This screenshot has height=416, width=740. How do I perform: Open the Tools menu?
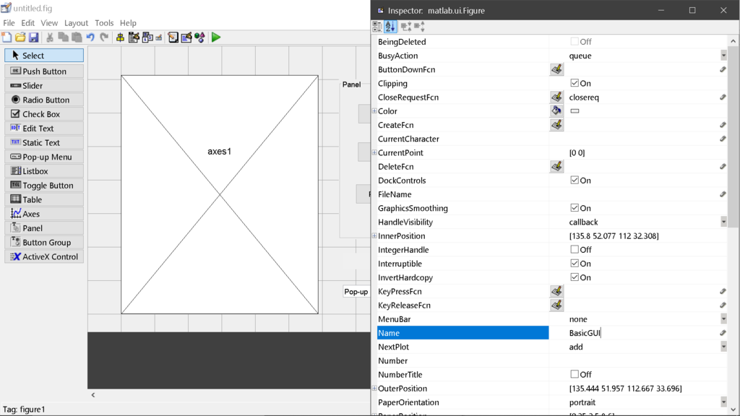(x=104, y=22)
